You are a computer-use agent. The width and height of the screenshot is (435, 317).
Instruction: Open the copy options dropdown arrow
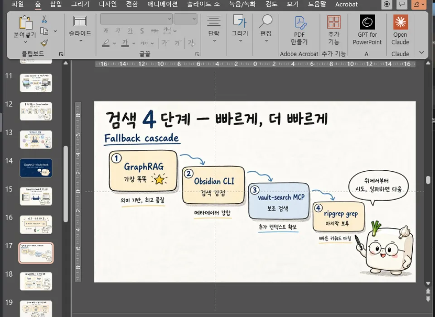(x=55, y=31)
